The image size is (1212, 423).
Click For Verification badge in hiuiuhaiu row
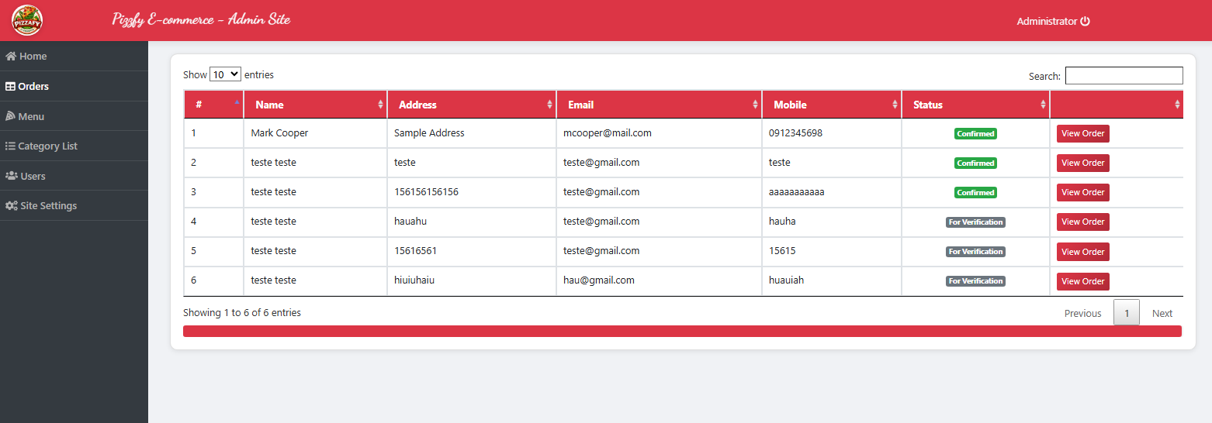pyautogui.click(x=975, y=280)
